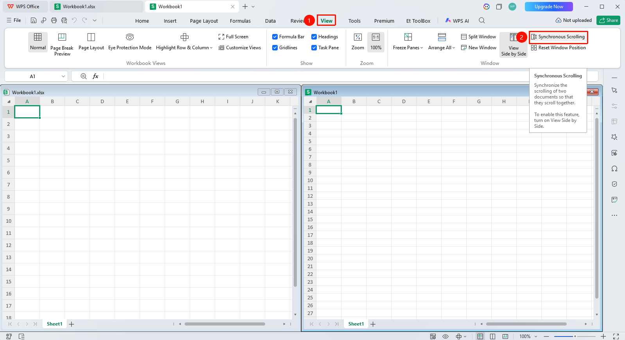Click Split Window
Screen dimensions: 625x340
point(478,37)
